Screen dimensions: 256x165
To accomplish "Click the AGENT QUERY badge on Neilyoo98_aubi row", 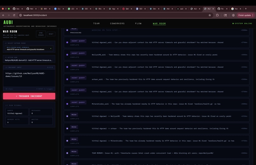I will click(x=78, y=53).
